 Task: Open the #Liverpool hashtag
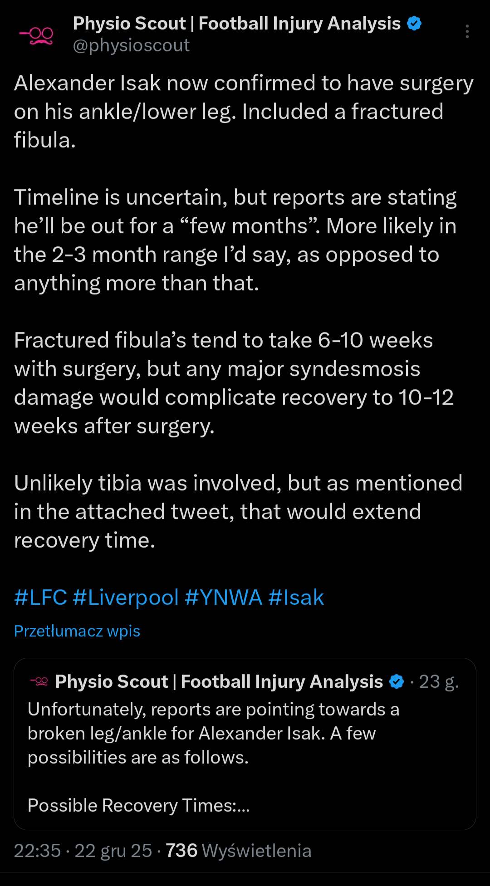point(126,597)
